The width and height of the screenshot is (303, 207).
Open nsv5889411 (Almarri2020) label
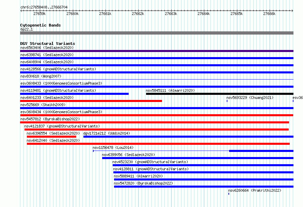(x=138, y=176)
